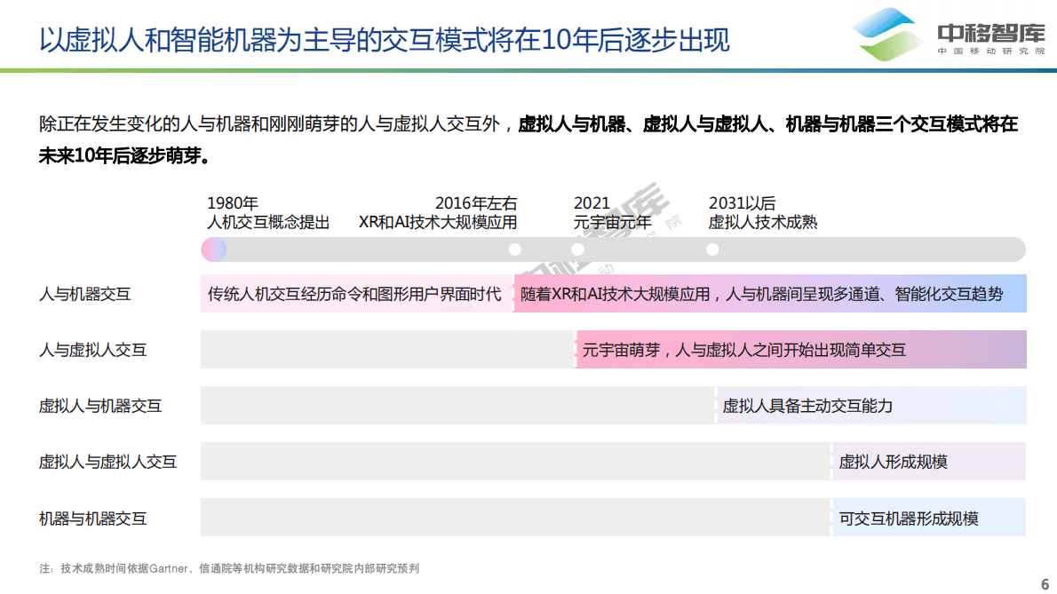Click the slide title about 交互模式
The height and width of the screenshot is (594, 1057).
tap(386, 39)
